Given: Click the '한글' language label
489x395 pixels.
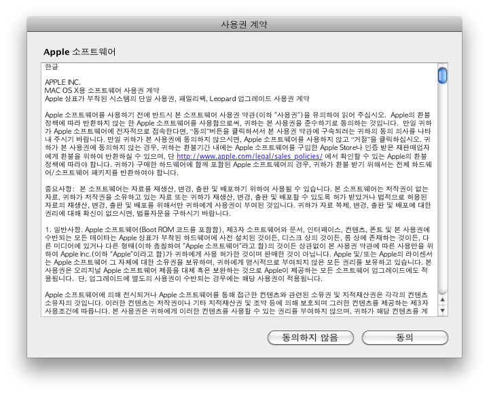Looking at the screenshot, I should point(52,67).
